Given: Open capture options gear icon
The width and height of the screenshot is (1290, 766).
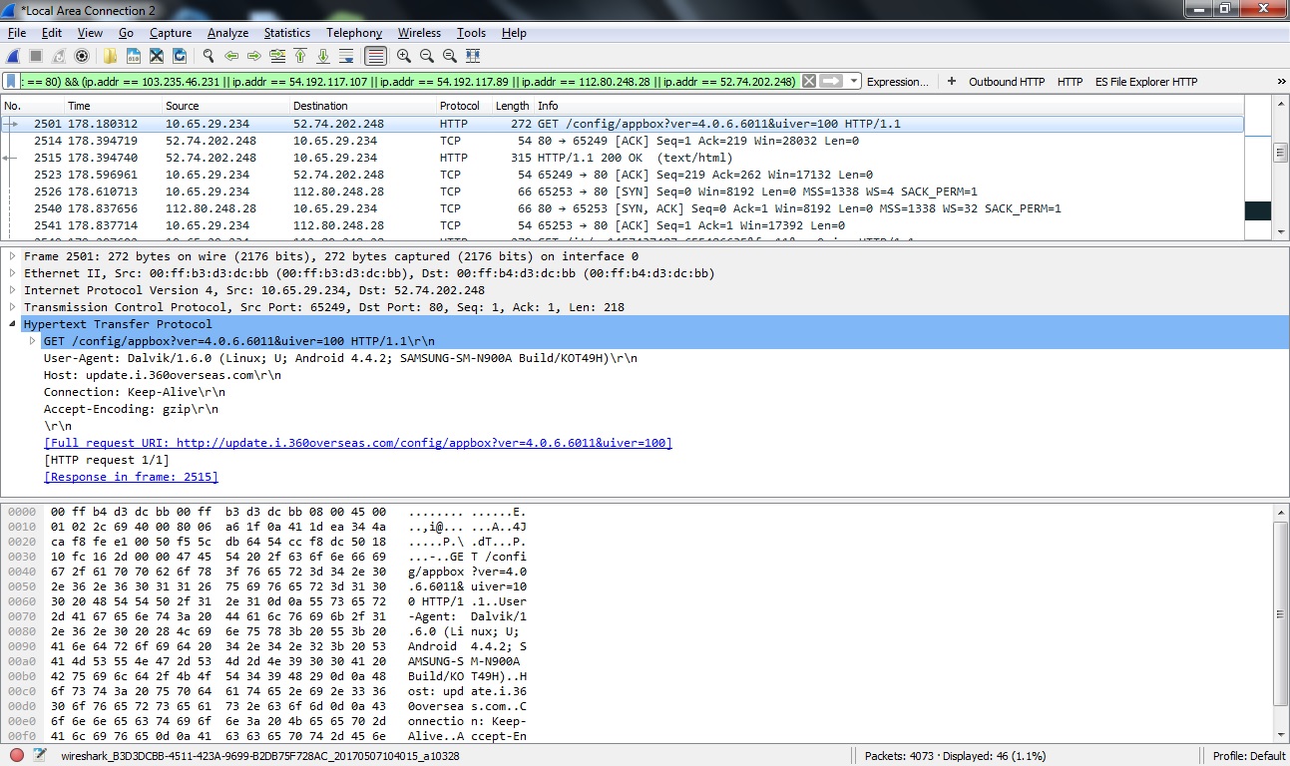Looking at the screenshot, I should [x=82, y=57].
